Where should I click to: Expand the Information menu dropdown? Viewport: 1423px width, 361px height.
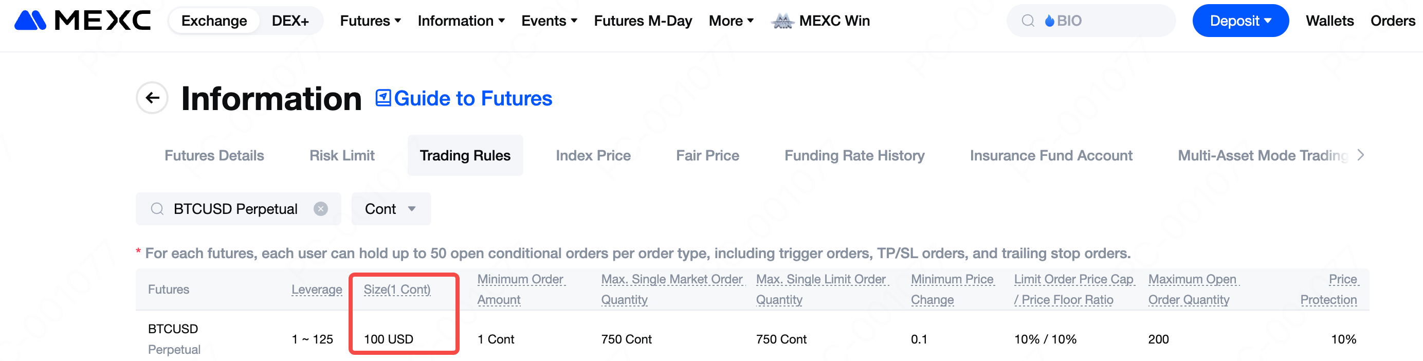461,21
